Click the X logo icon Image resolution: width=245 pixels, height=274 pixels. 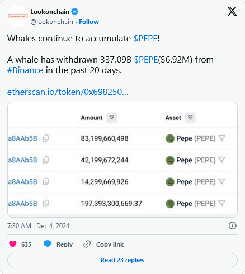pyautogui.click(x=232, y=11)
